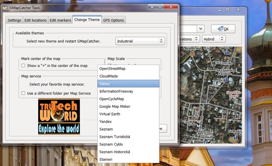Choose Google Map Maker entry
Image resolution: width=272 pixels, height=166 pixels.
coord(128,107)
